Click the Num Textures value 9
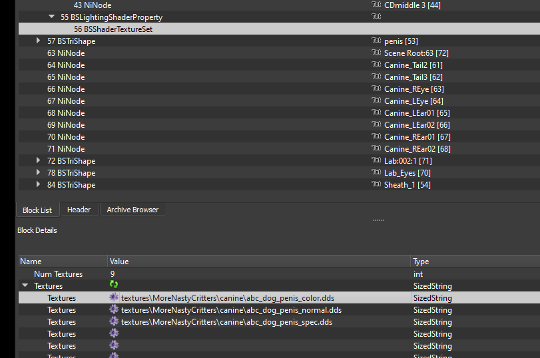The width and height of the screenshot is (540, 358). [113, 274]
